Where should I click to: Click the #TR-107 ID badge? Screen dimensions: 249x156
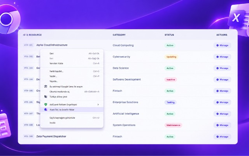28,113
